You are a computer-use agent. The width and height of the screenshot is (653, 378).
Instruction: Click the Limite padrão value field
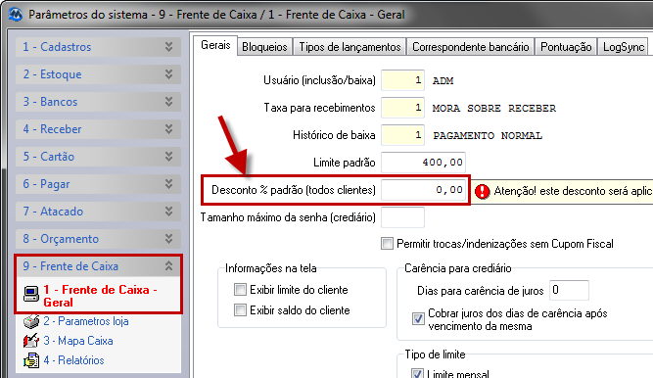[x=424, y=163]
